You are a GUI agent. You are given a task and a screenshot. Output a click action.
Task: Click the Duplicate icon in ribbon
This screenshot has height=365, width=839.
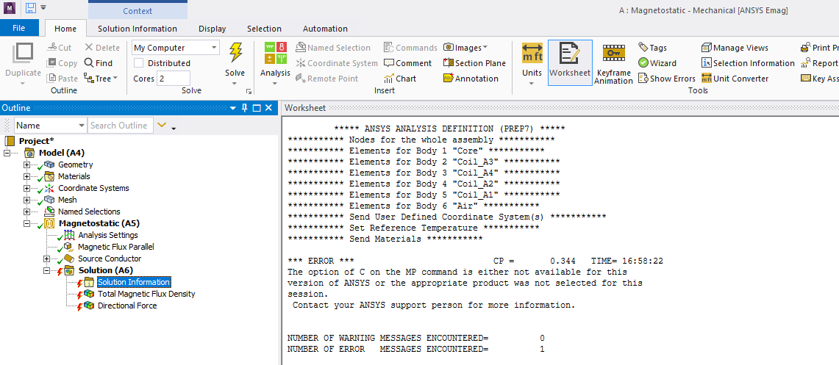[23, 53]
